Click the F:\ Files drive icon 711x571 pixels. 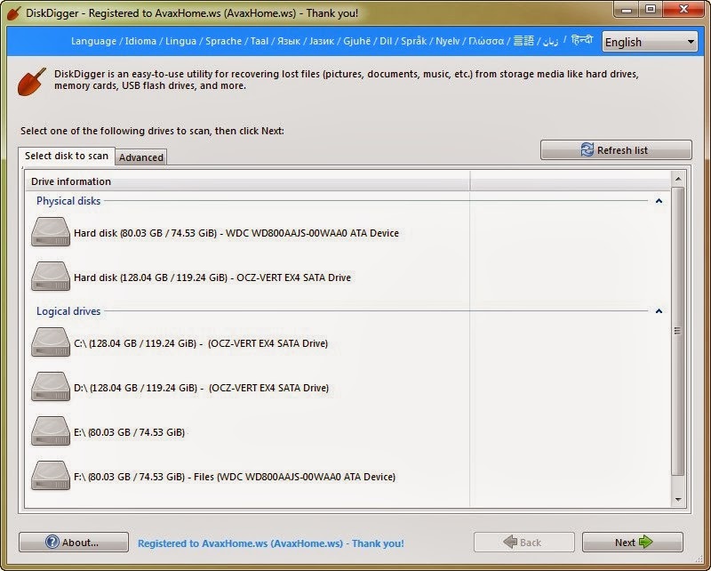[x=51, y=476]
